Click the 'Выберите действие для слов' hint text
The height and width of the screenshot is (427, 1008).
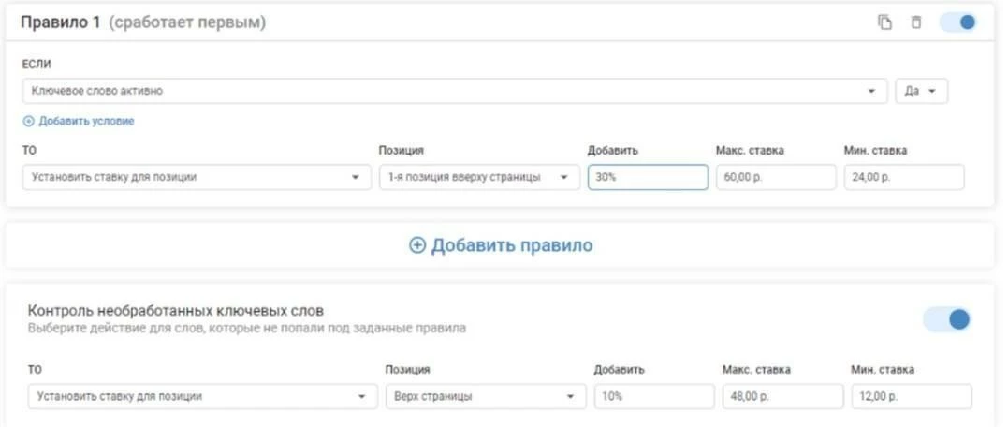[247, 329]
